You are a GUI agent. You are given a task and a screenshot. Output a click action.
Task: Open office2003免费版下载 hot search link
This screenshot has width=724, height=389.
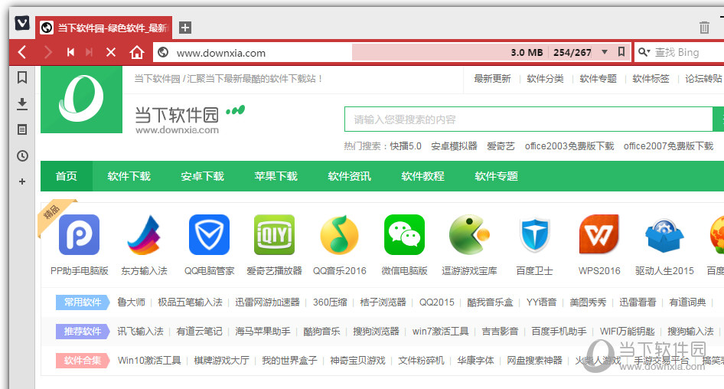pyautogui.click(x=569, y=146)
